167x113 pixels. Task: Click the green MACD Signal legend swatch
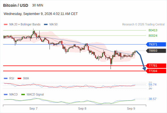23,94
